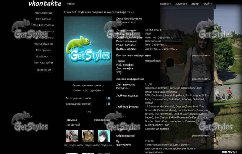
Task: Open Друзья section header
Action: (72, 120)
